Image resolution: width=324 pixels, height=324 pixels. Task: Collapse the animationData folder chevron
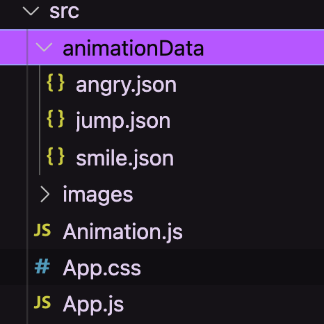click(44, 47)
